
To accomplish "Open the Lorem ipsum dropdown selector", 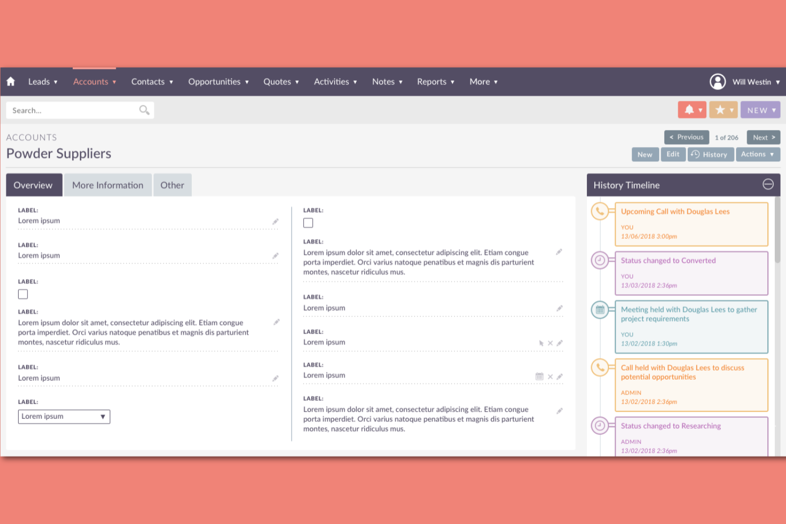I will (64, 416).
